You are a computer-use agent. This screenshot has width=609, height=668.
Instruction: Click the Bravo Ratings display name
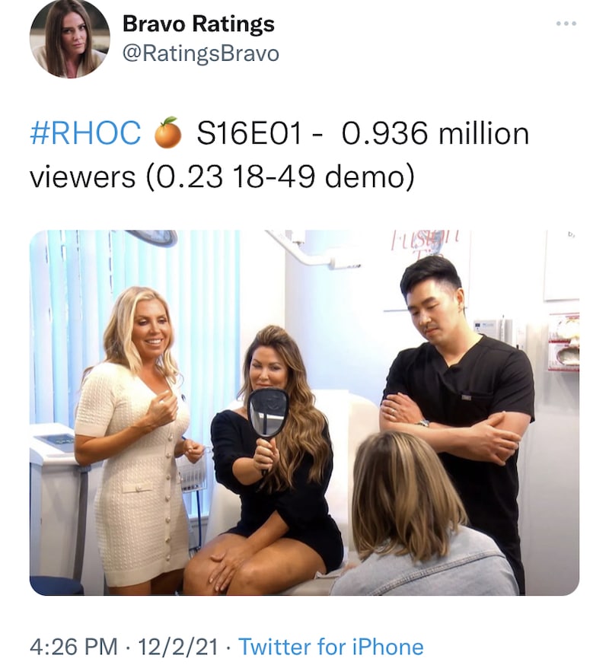coord(199,24)
